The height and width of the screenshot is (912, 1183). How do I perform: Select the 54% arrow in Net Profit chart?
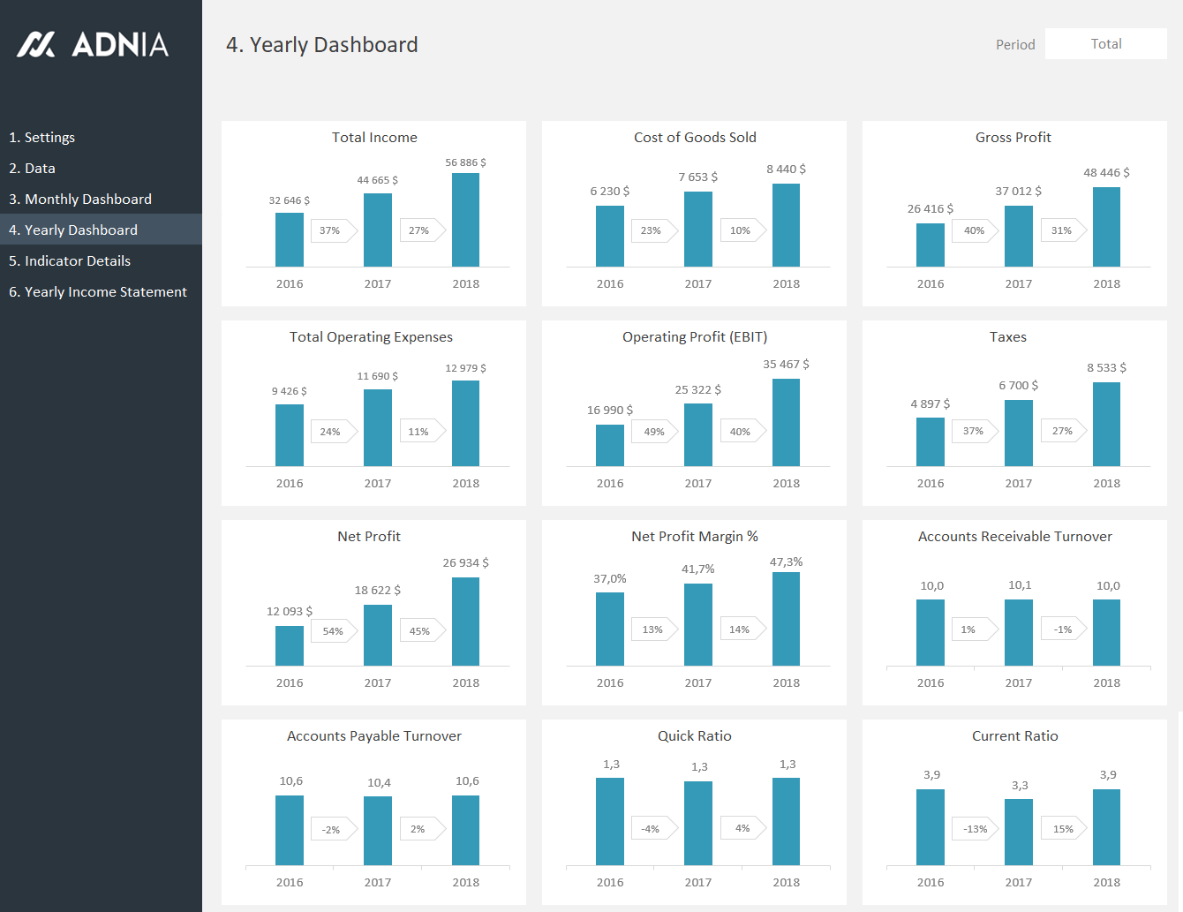pyautogui.click(x=335, y=631)
